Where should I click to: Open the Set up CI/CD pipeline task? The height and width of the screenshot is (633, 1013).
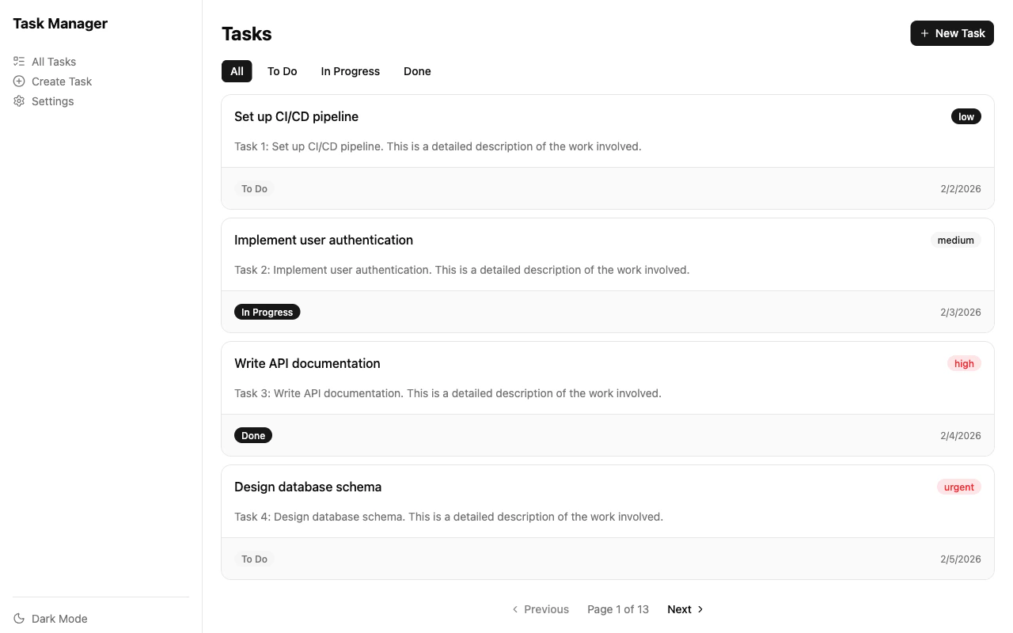(296, 116)
